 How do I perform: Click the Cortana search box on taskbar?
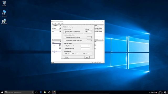click(19, 92)
